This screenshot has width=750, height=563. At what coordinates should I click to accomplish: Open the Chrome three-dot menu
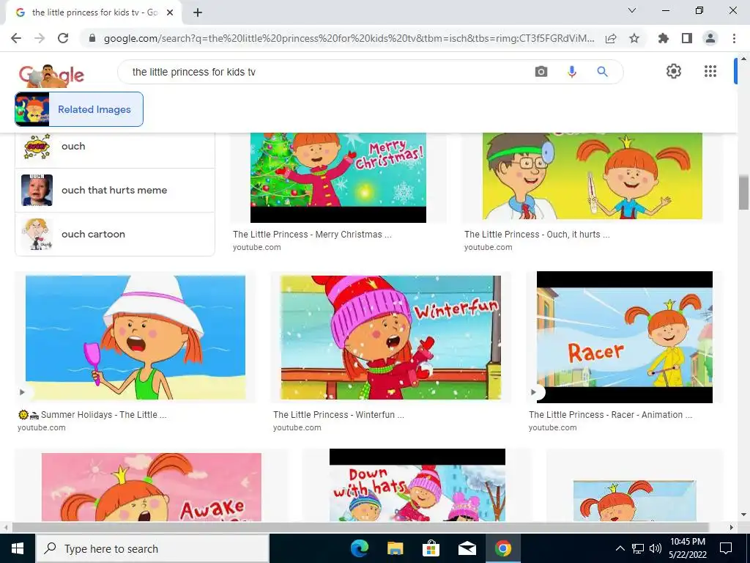734,38
